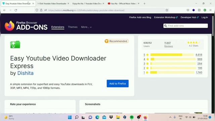The image size is (215, 121).
Task: Open the green account icon in toolbar
Action: 205,10
